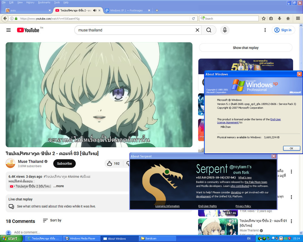Open the Bookmarks menu

pos(44,2)
